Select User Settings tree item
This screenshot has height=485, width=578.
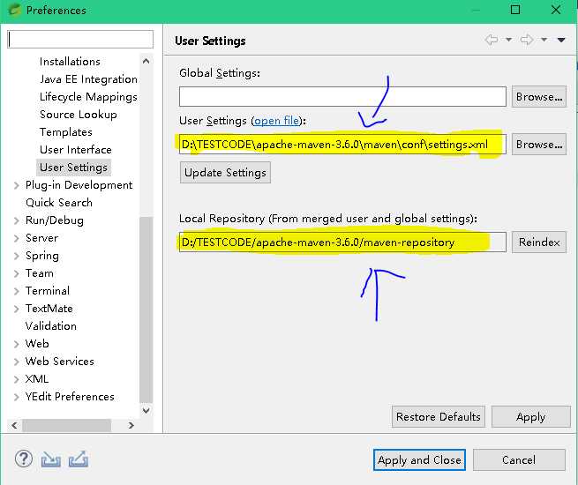point(73,168)
